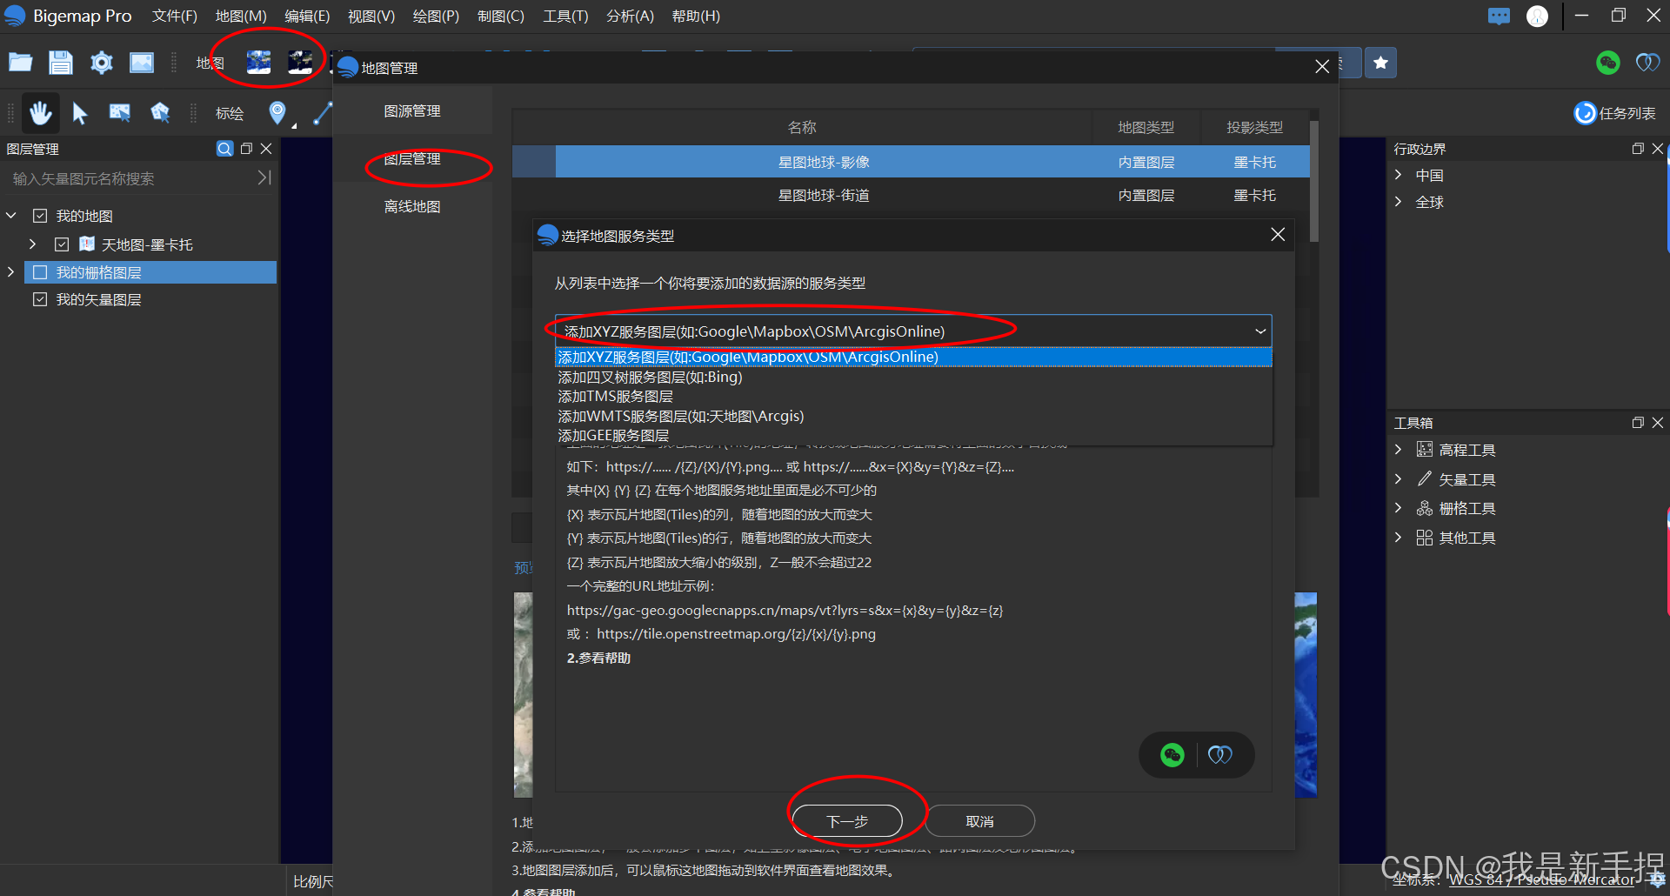Choose 添加四叉树服务图层(如:Bing) option
Image resolution: width=1670 pixels, height=896 pixels.
pyautogui.click(x=913, y=378)
